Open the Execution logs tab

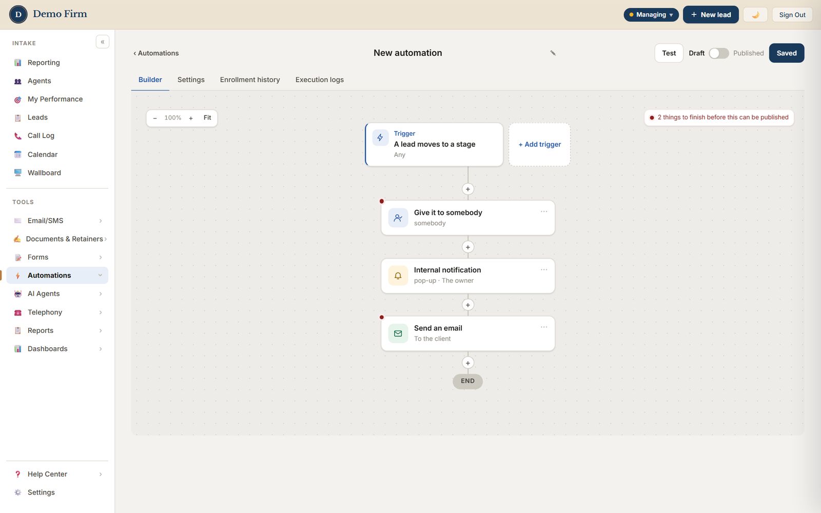320,80
